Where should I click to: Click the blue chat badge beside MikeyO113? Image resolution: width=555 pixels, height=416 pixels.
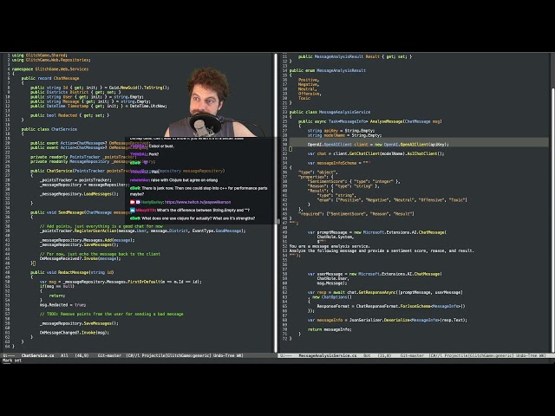(133, 210)
